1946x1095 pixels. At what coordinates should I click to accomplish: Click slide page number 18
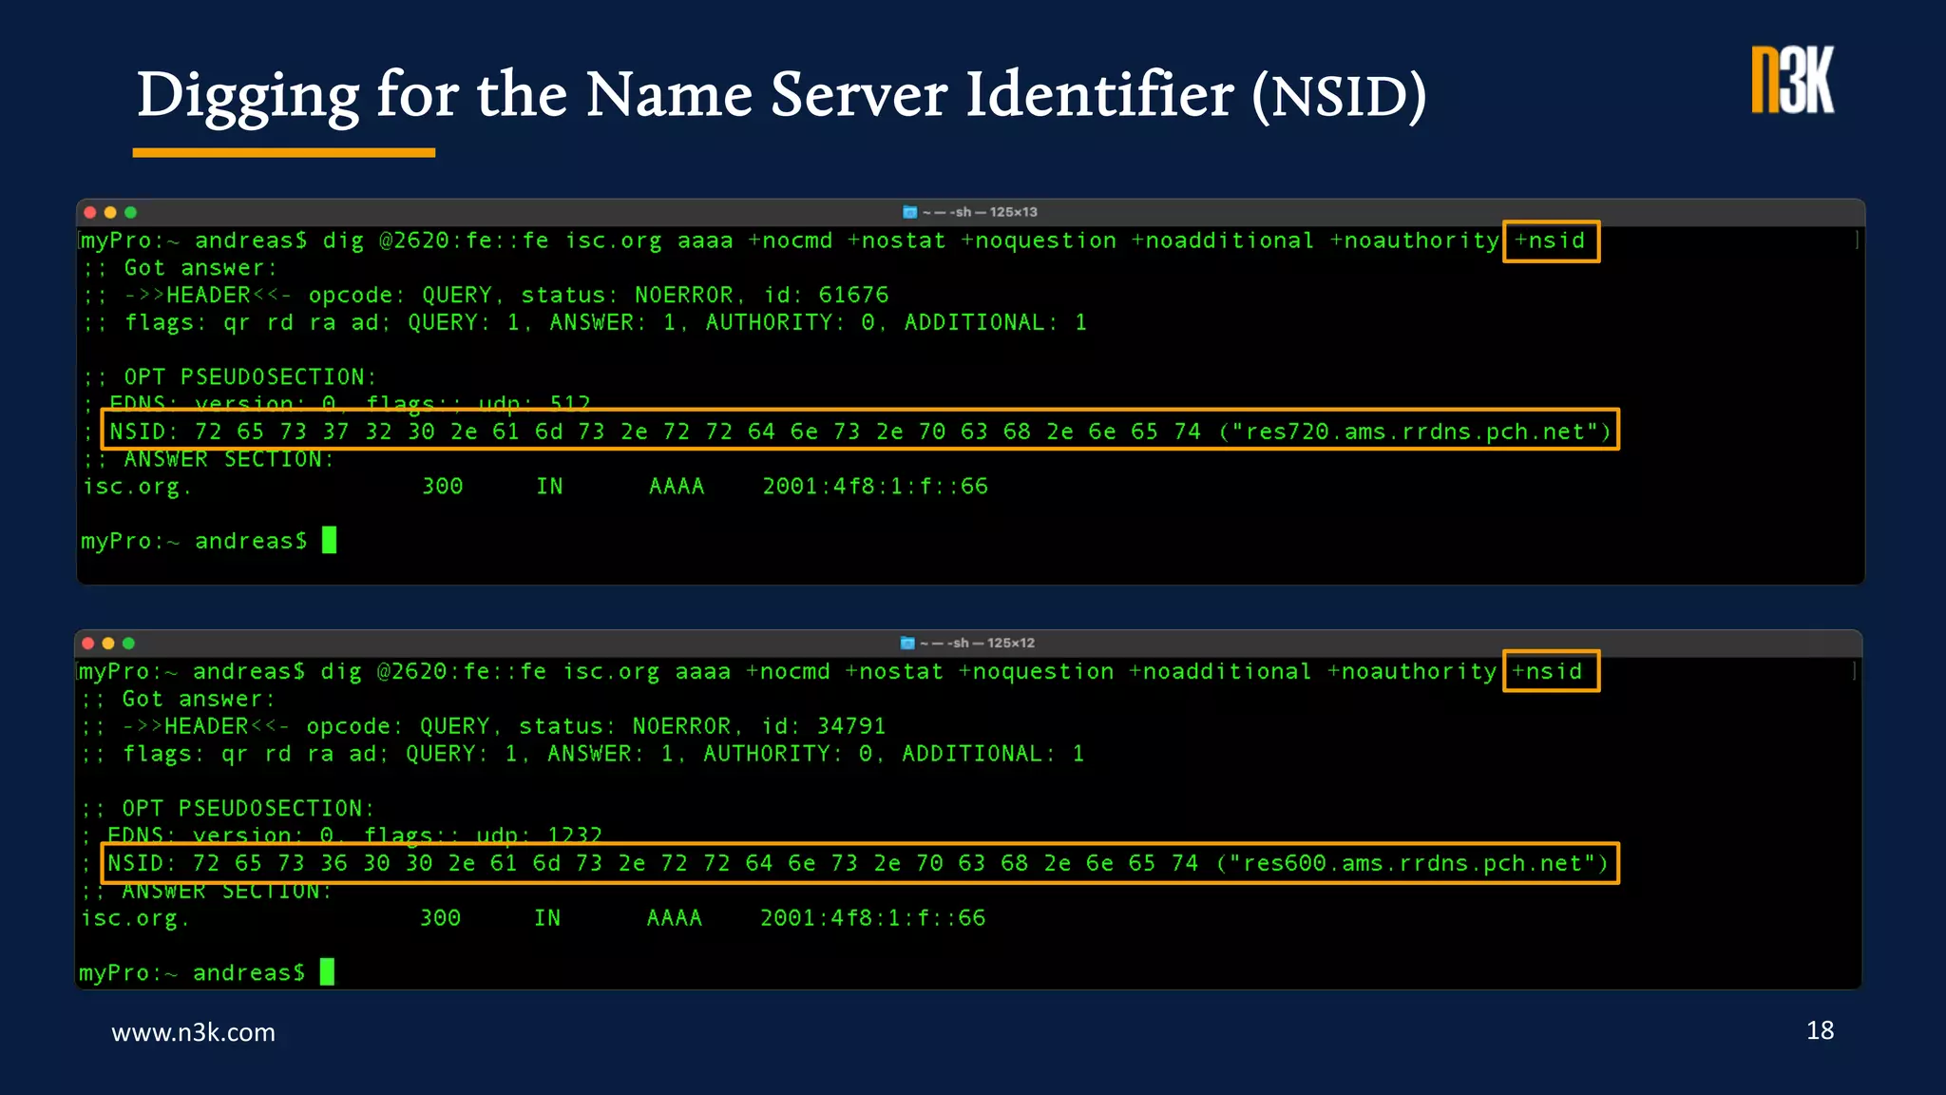pyautogui.click(x=1820, y=1030)
